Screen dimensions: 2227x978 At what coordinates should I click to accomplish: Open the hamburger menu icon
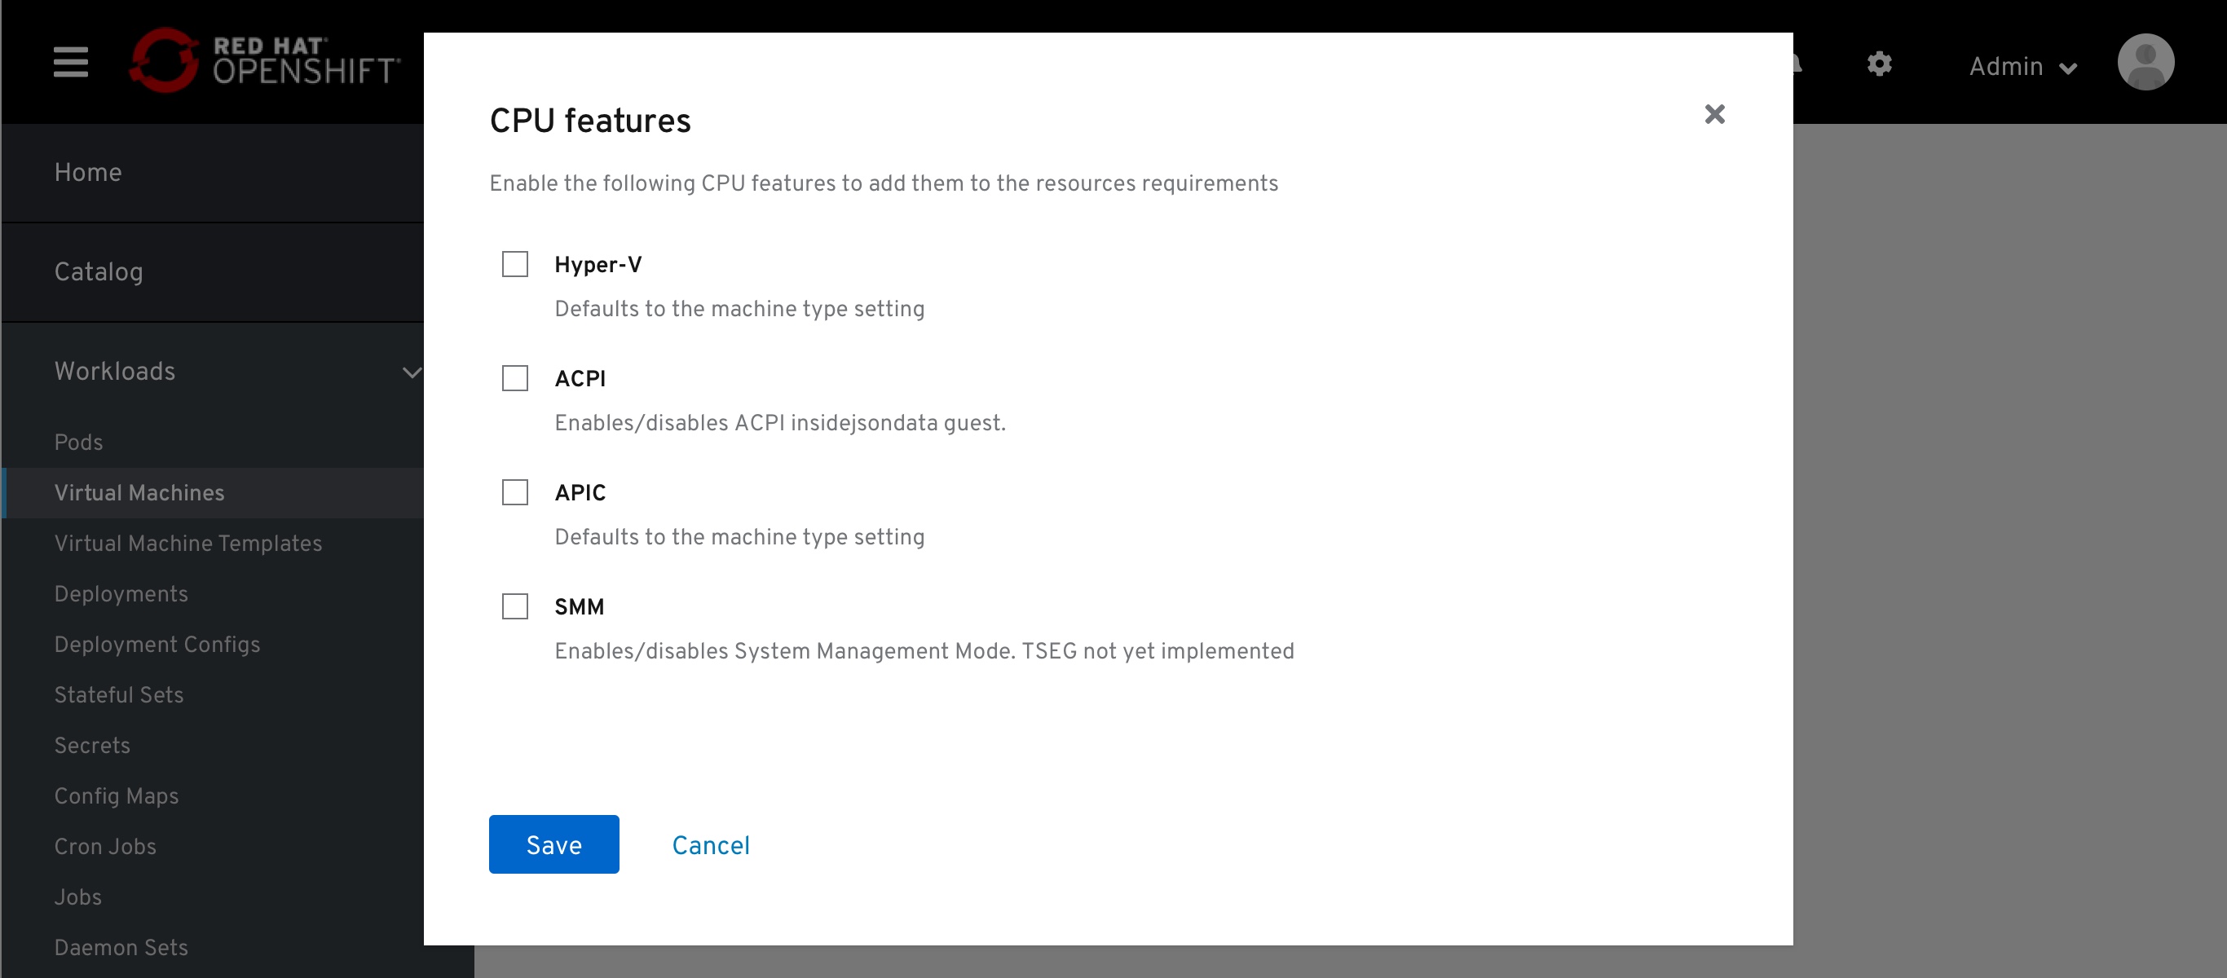click(x=69, y=64)
